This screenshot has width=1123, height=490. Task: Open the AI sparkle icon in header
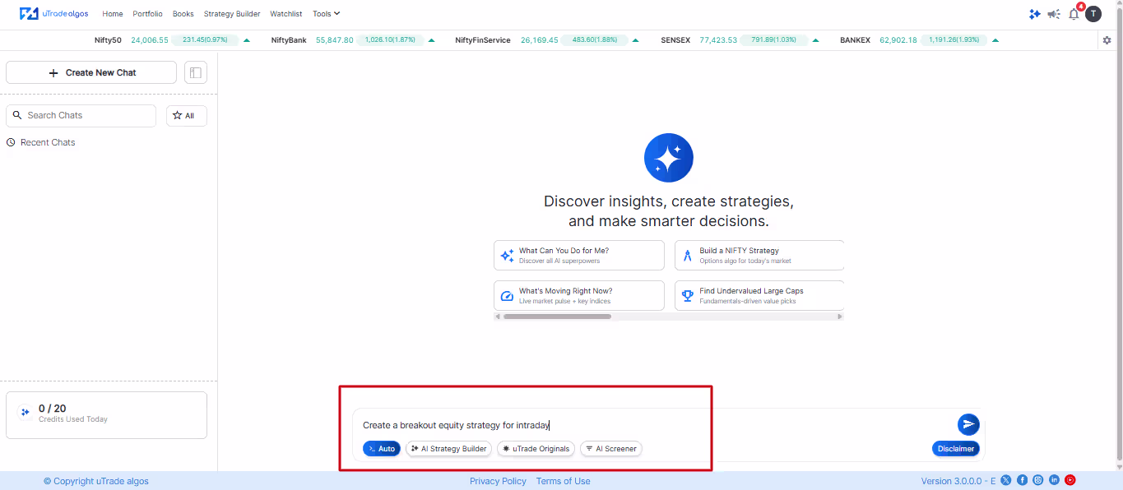click(1034, 14)
